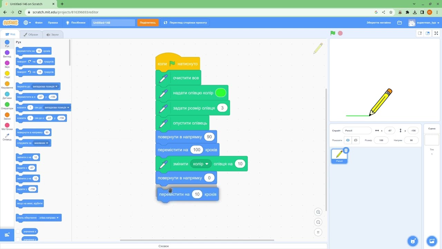The width and height of the screenshot is (442, 249).
Task: Reset workspace zoom to default
Action: coord(318,232)
